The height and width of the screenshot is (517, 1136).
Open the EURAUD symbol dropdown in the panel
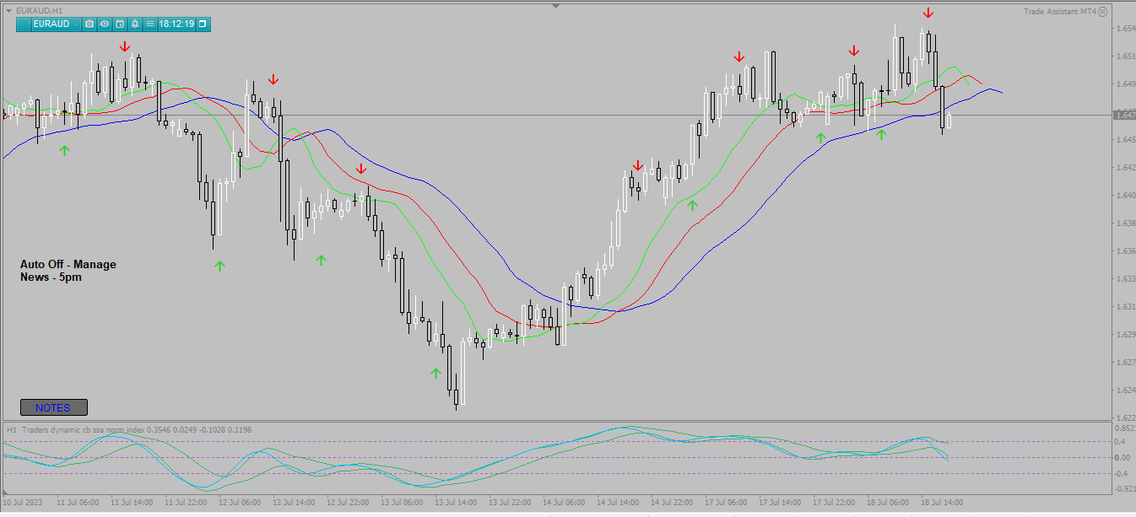[x=57, y=24]
